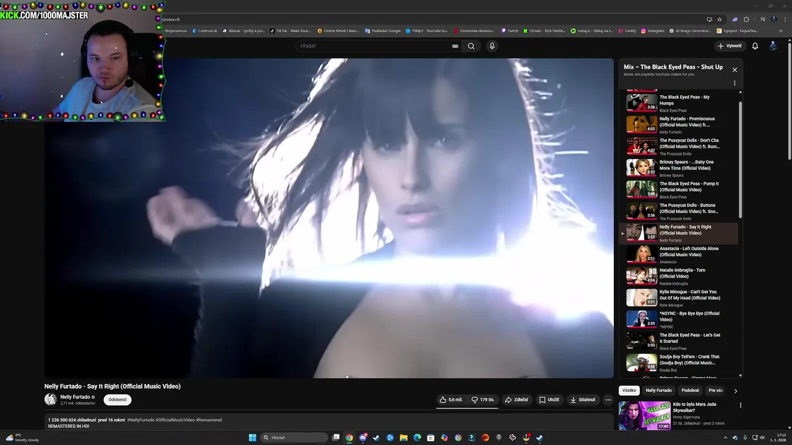Play Kylie Minogue Can't Get You Out item
Viewport: 792px width, 445px height.
coord(679,297)
